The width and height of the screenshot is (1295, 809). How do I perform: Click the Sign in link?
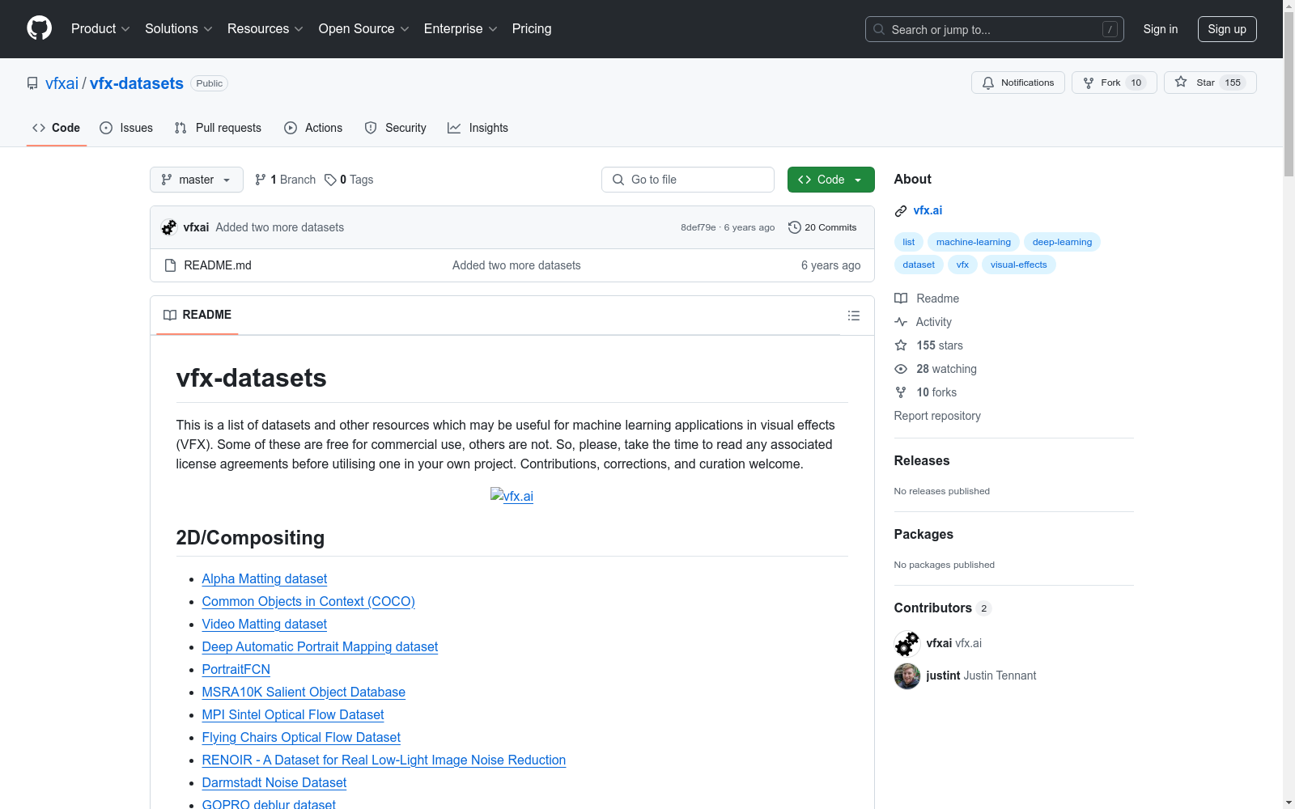pos(1161,29)
